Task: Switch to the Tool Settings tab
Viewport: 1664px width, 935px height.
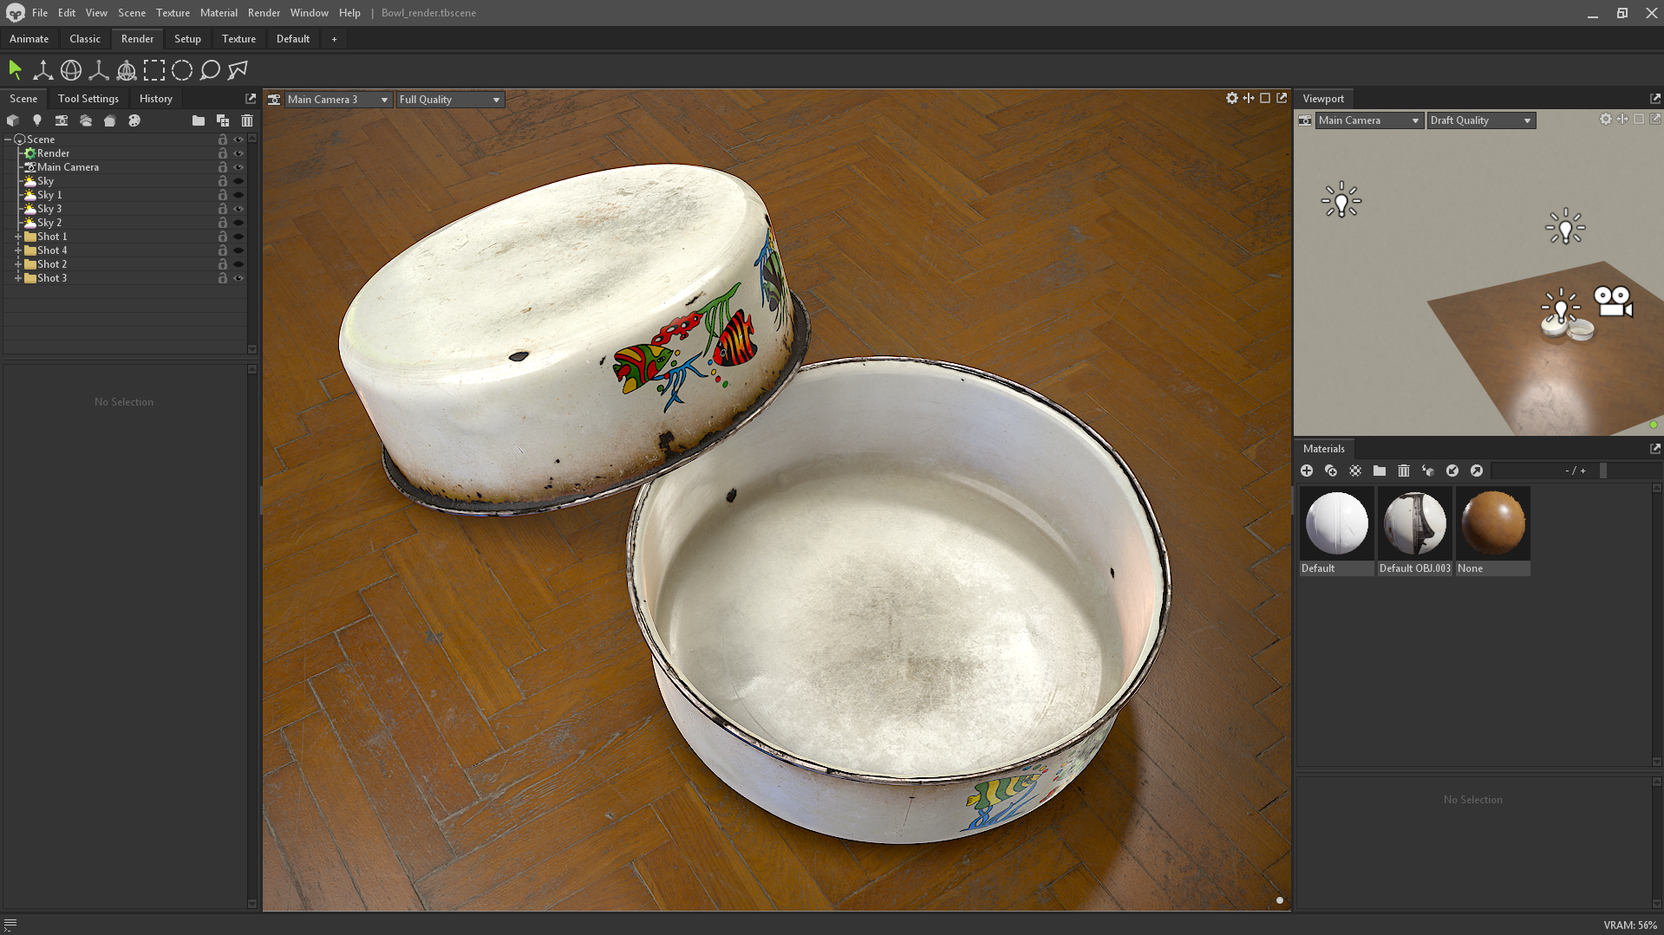Action: click(x=88, y=99)
